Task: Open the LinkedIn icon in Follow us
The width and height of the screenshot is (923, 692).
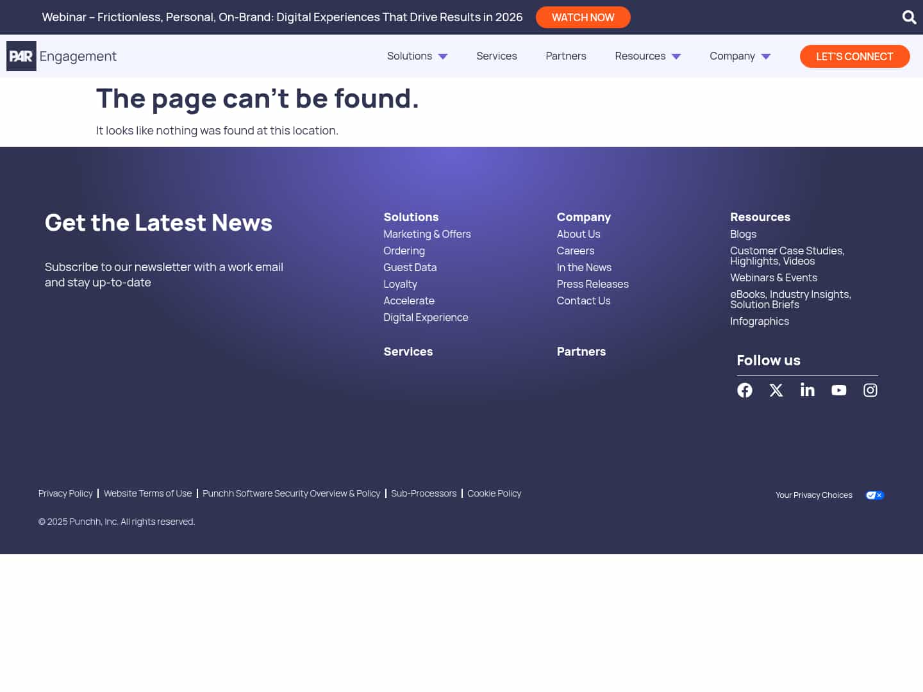Action: [x=807, y=390]
